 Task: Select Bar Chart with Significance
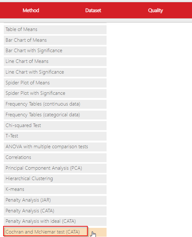(55, 51)
